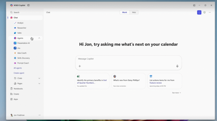Click the microphone dictation icon
This screenshot has height=121, width=217.
tap(177, 66)
